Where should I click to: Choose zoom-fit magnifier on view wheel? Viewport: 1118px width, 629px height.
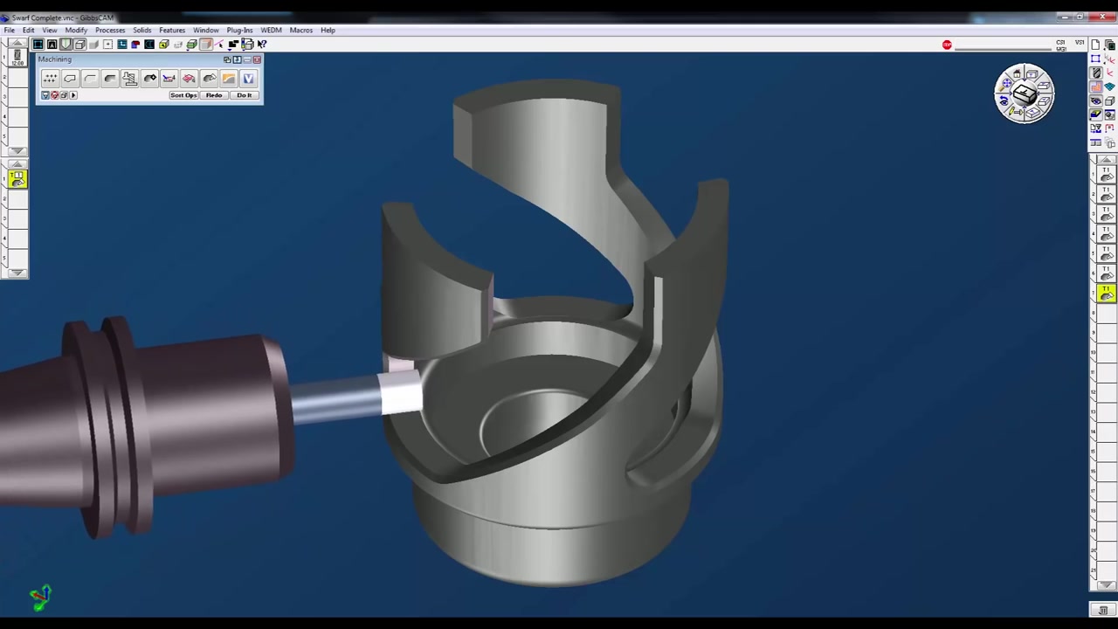click(x=1004, y=85)
